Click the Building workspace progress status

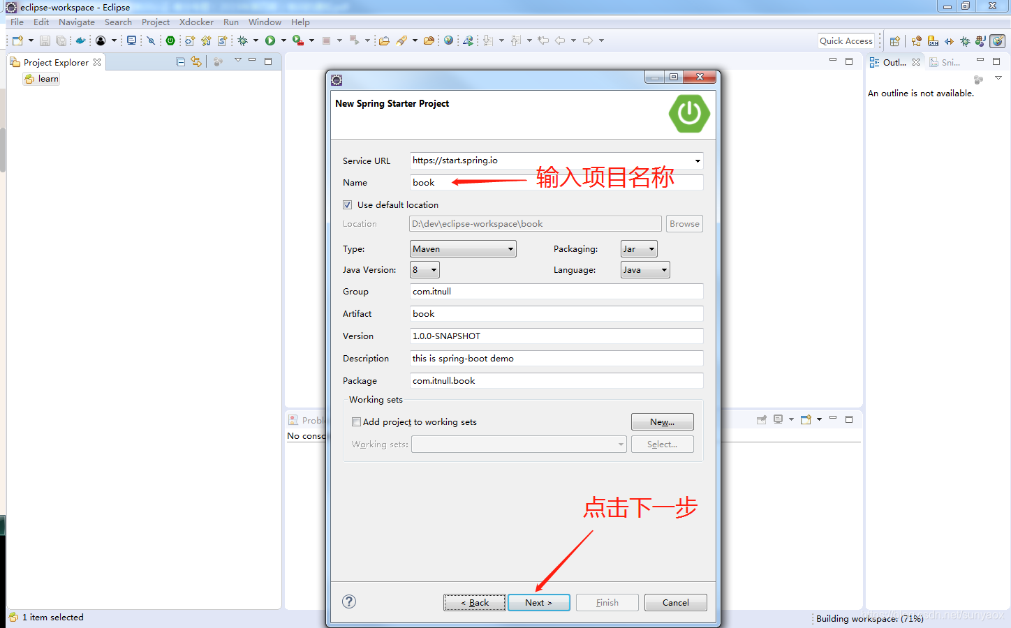[869, 618]
